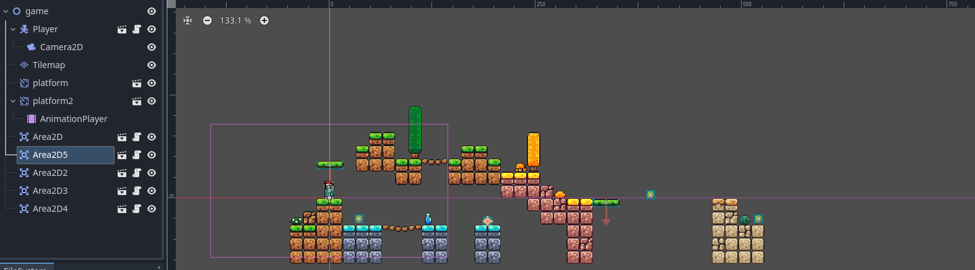Select the AnimationPlayer node
The image size is (975, 270).
[74, 119]
